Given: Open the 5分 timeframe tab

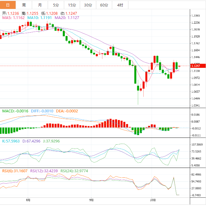Looking at the screenshot, I should pyautogui.click(x=56, y=5).
